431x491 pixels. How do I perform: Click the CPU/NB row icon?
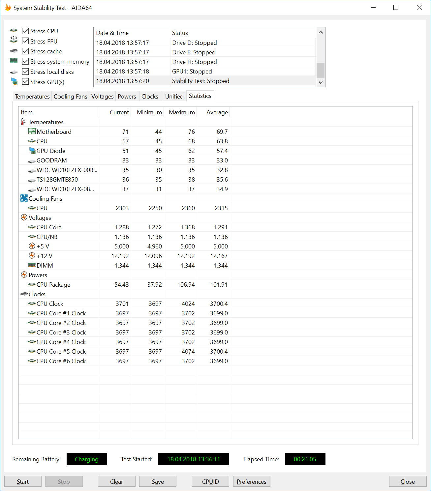(32, 236)
